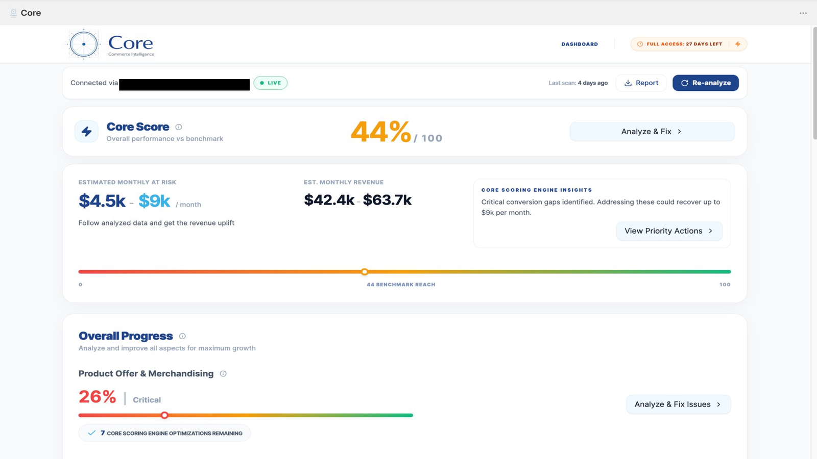Click the Product Offer & Merchandising info icon

pyautogui.click(x=223, y=374)
